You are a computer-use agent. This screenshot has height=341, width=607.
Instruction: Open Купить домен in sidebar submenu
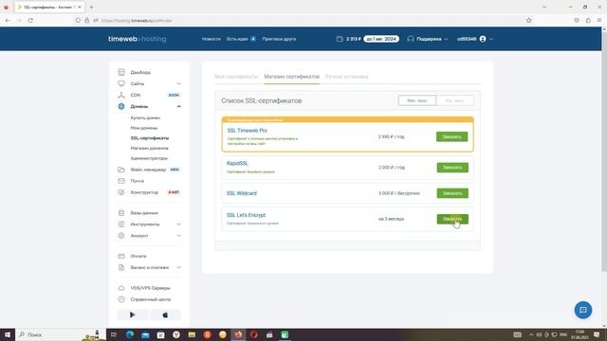[145, 117]
